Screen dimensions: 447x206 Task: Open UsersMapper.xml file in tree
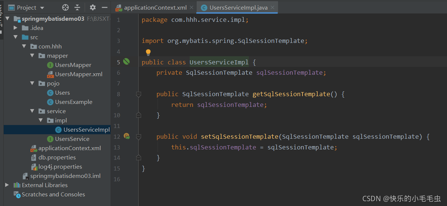79,74
